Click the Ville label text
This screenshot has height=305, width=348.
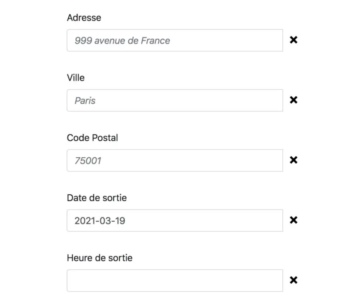click(76, 78)
